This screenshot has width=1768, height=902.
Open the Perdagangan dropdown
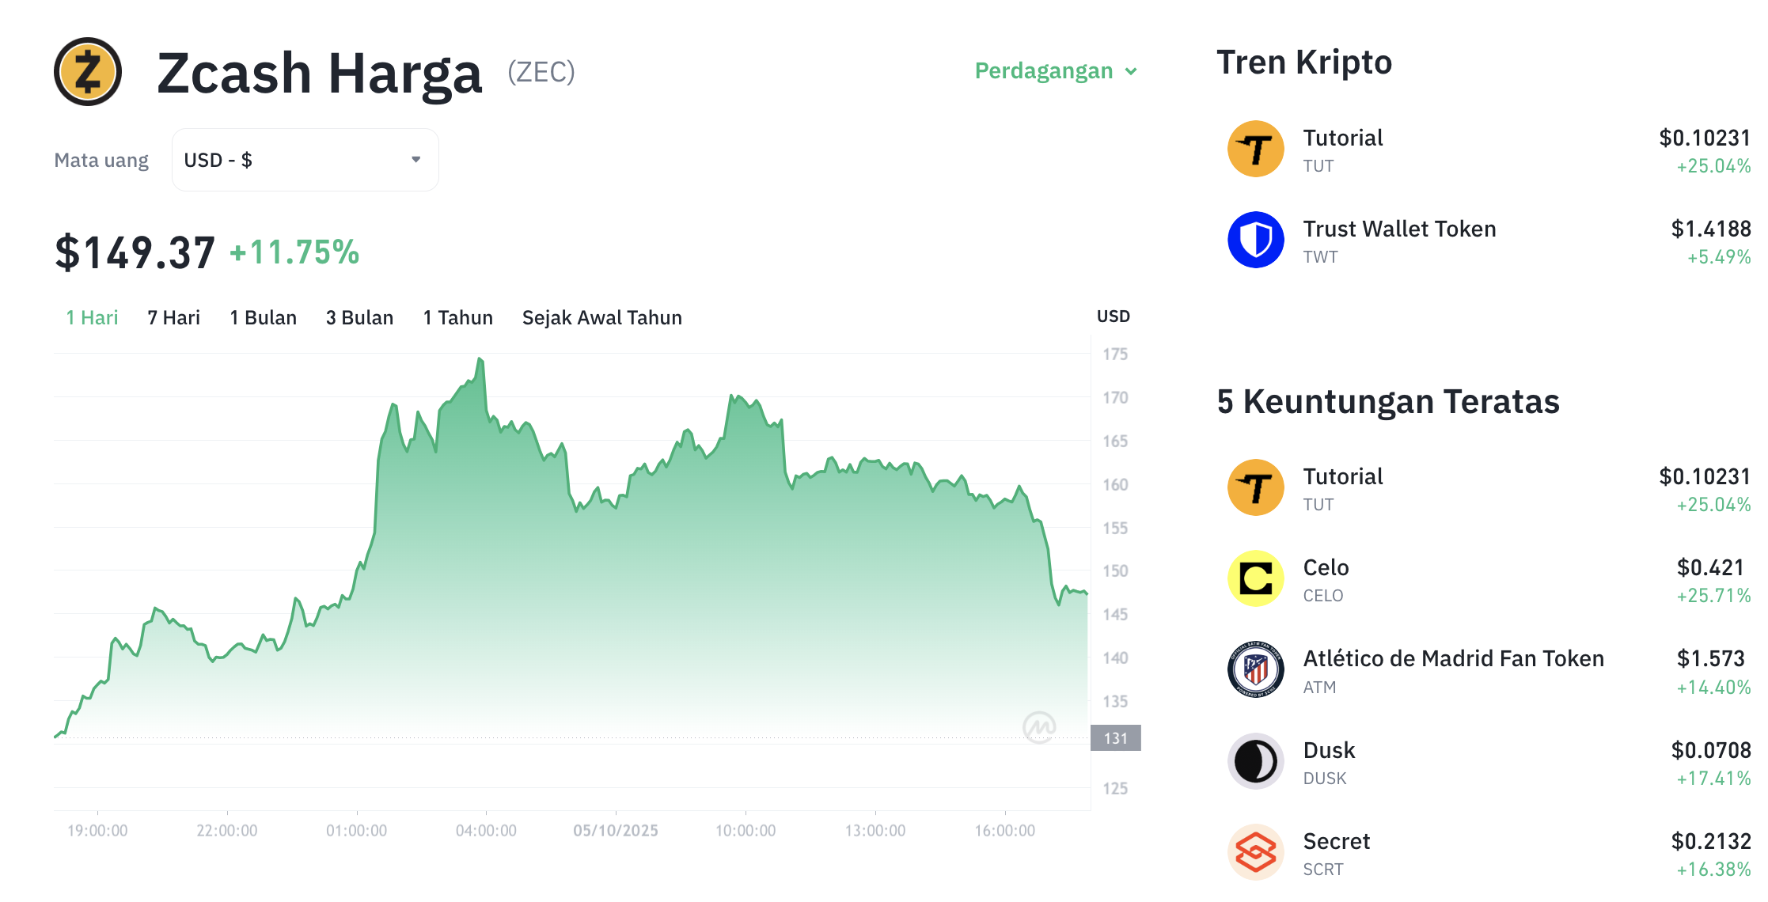click(1056, 71)
